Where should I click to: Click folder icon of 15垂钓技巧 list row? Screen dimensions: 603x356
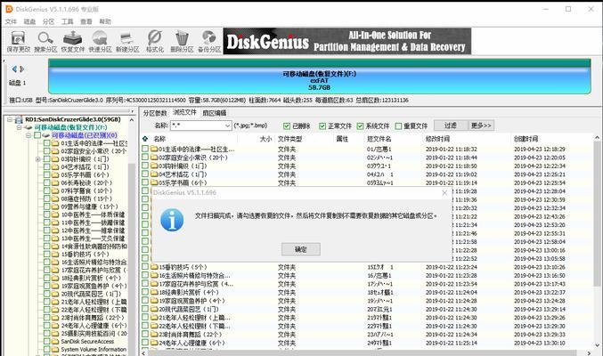[154, 267]
